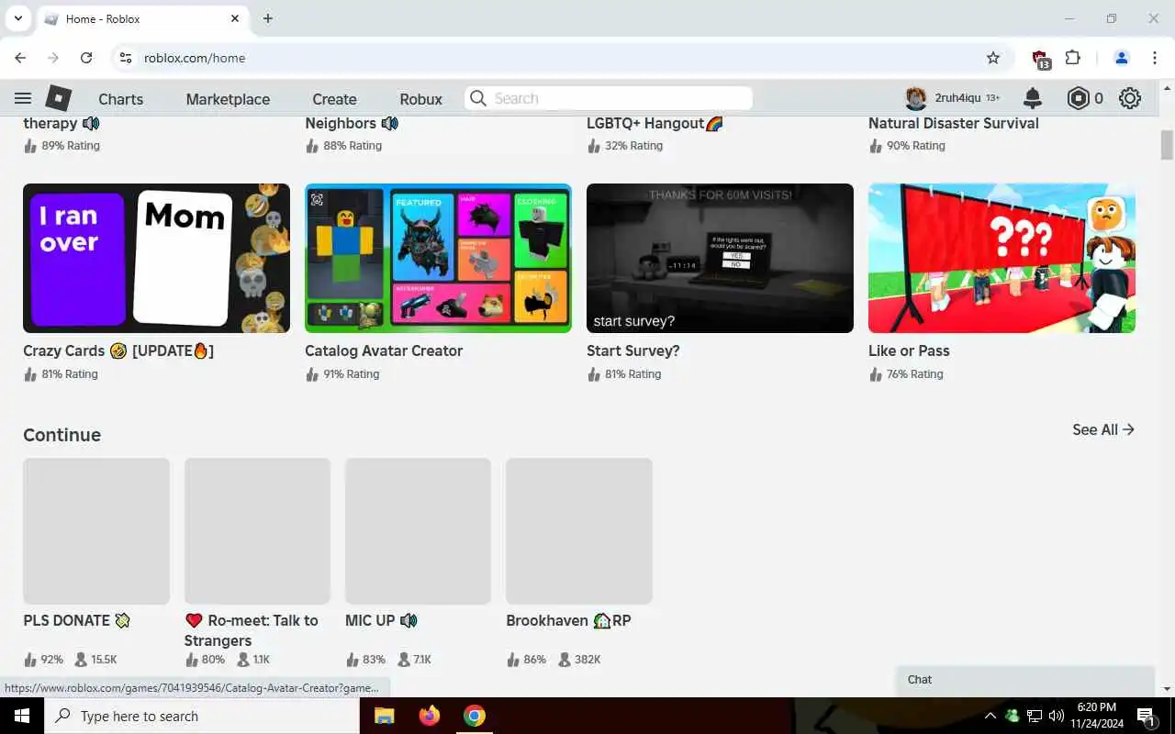Open the settings gear icon
Viewport: 1175px width, 734px height.
1130,98
